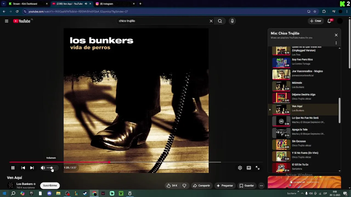This screenshot has width=351, height=197.
Task: Reload the browser page
Action: [17, 11]
